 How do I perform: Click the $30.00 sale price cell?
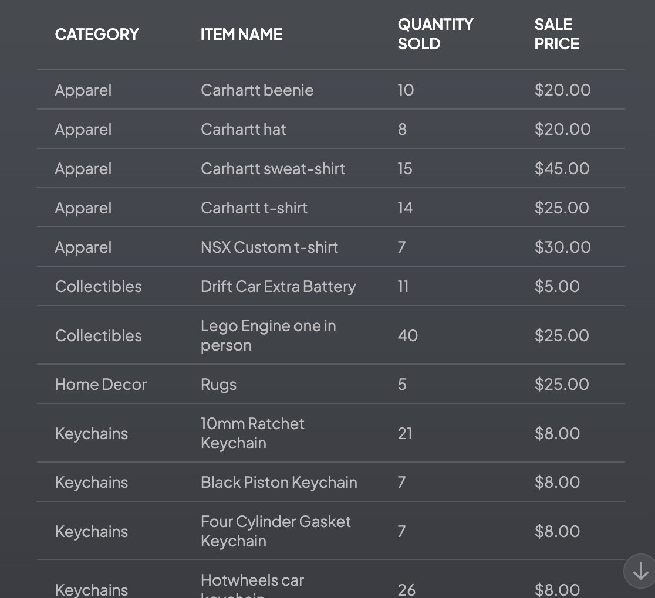point(562,247)
